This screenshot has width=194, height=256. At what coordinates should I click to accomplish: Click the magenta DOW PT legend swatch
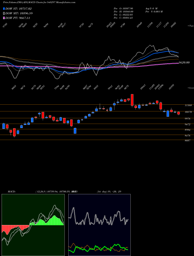pos(4,18)
